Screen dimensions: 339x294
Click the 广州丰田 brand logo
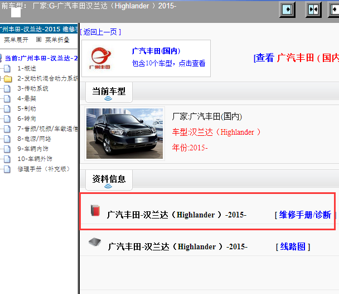[100, 58]
